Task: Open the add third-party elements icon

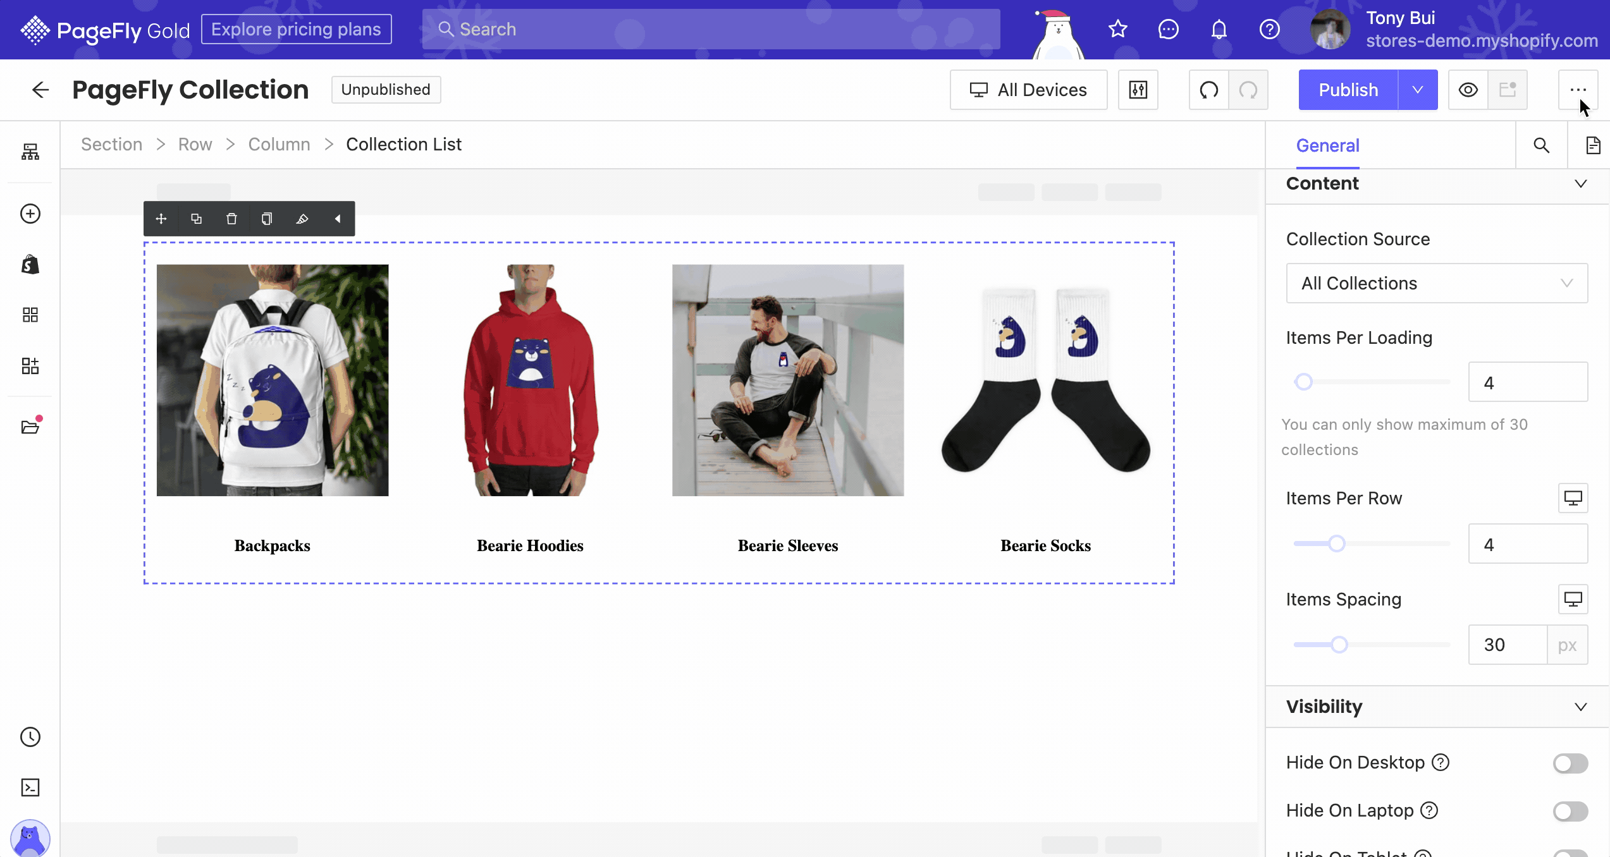Action: tap(30, 365)
